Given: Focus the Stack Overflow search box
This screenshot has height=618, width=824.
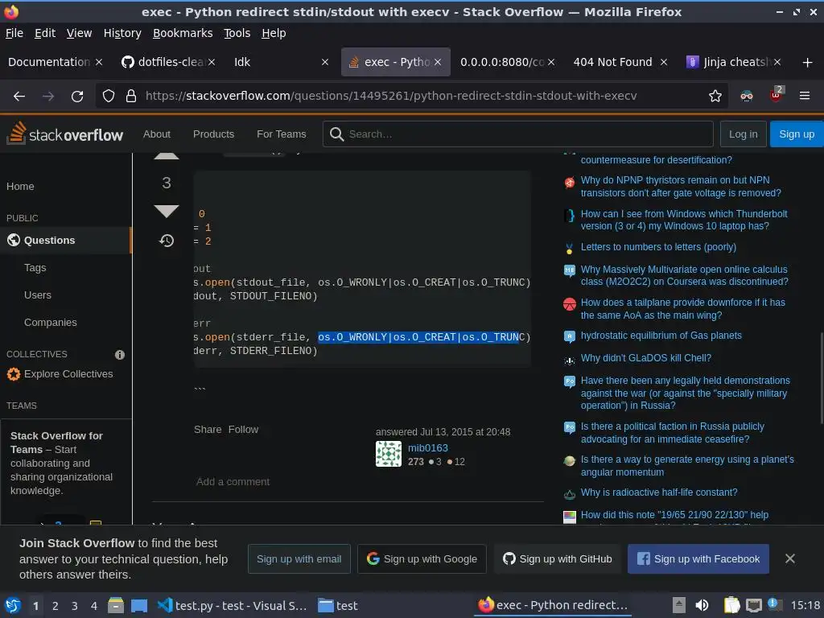Looking at the screenshot, I should pos(517,134).
